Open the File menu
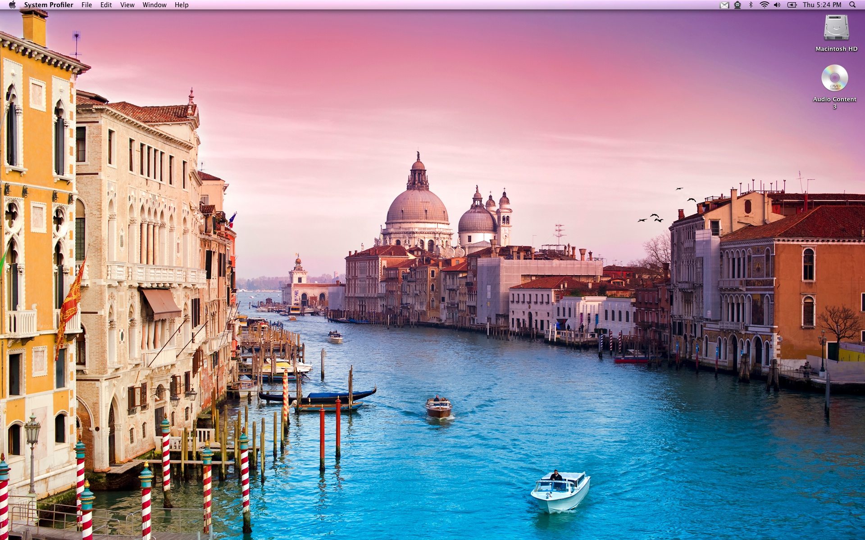 (x=86, y=5)
